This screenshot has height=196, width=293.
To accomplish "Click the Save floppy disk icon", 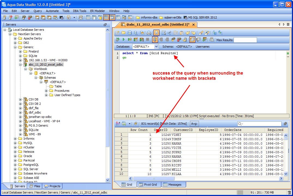I will [x=130, y=33].
